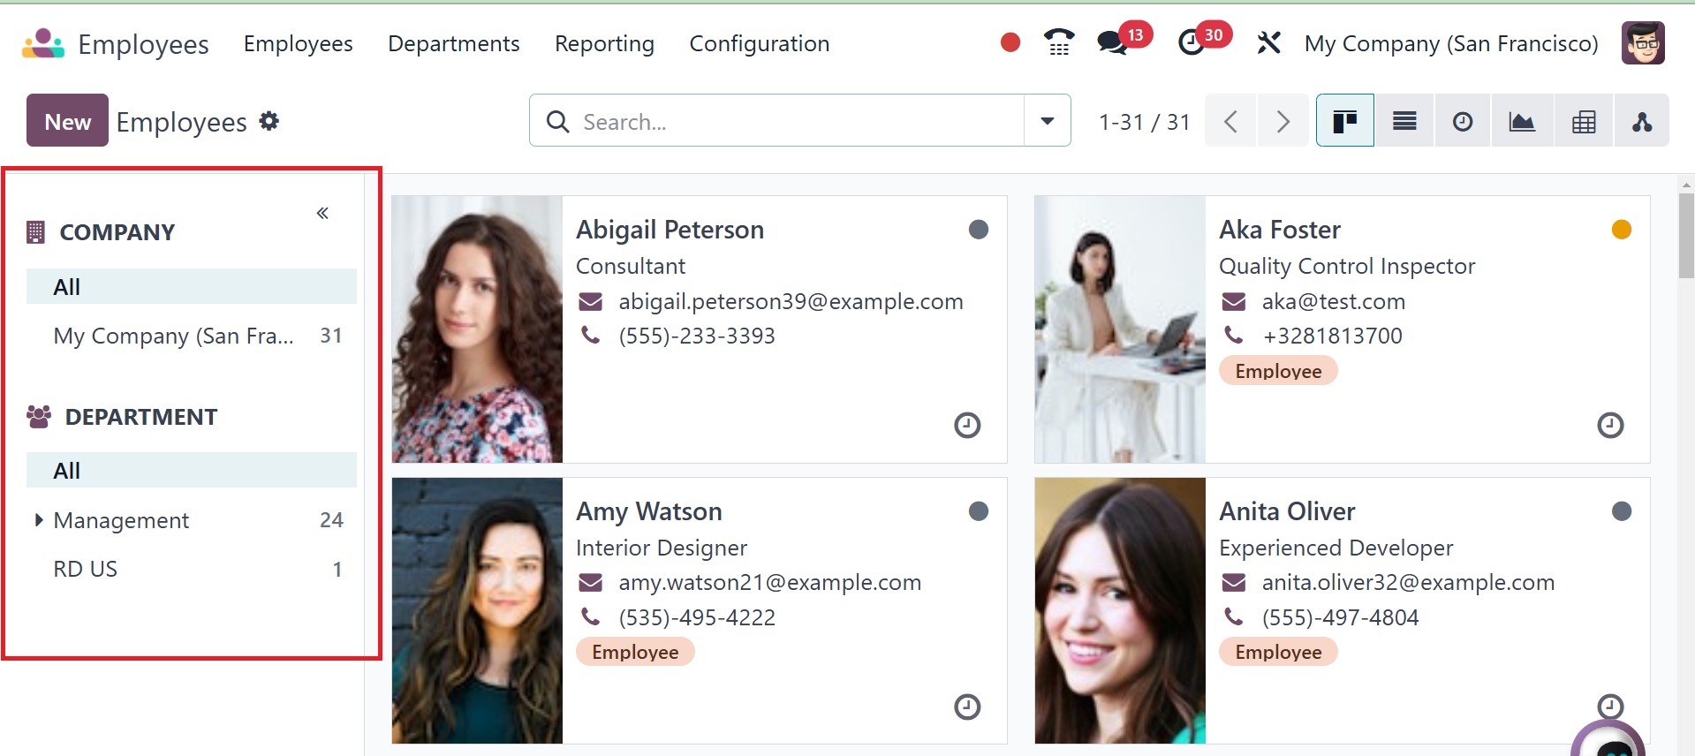Collapse the filter side panel
This screenshot has height=756, width=1695.
[x=322, y=213]
